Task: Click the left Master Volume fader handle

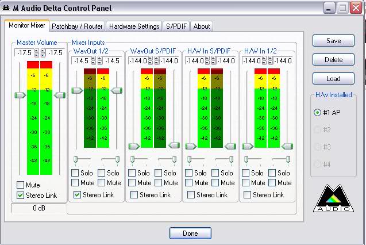Action: click(x=20, y=95)
